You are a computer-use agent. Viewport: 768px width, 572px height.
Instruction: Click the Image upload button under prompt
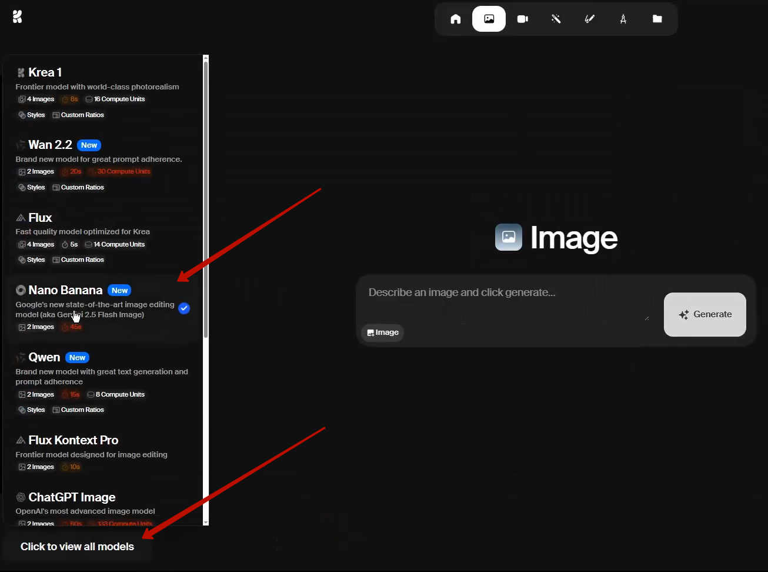click(x=383, y=332)
